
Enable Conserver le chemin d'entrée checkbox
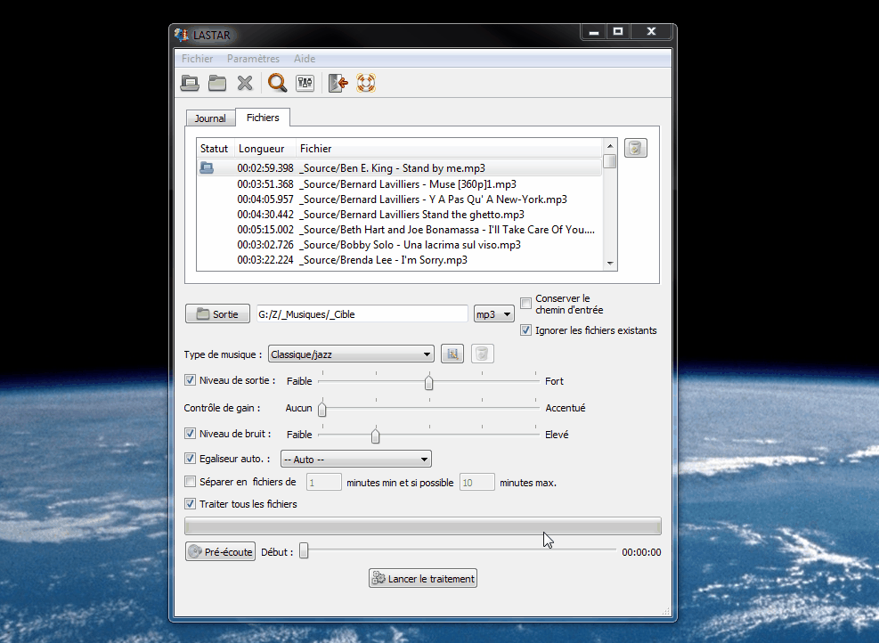pos(525,304)
